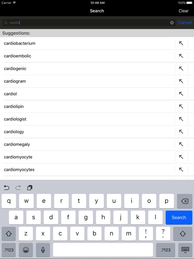Tap Cancel next to the search field
The height and width of the screenshot is (259, 194).
[185, 23]
